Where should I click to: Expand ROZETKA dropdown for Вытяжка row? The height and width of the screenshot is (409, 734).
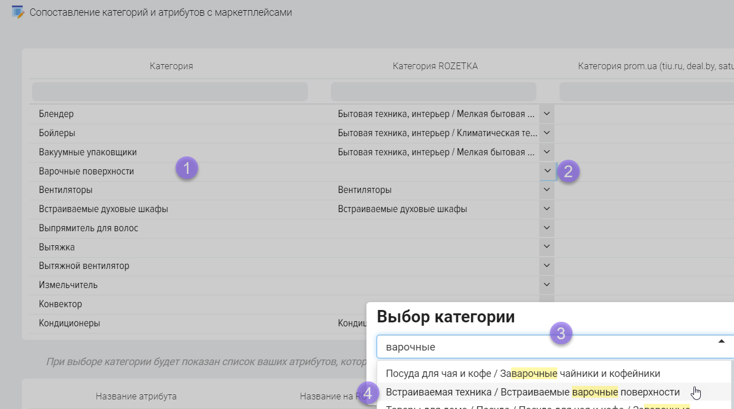[x=547, y=248]
